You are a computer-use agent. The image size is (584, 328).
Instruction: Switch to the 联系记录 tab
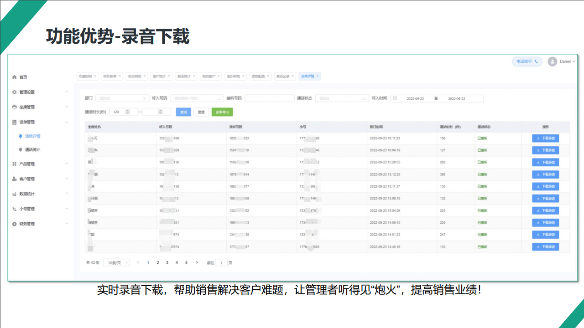tap(283, 77)
